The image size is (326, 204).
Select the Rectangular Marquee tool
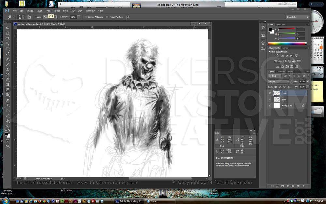tap(7, 33)
